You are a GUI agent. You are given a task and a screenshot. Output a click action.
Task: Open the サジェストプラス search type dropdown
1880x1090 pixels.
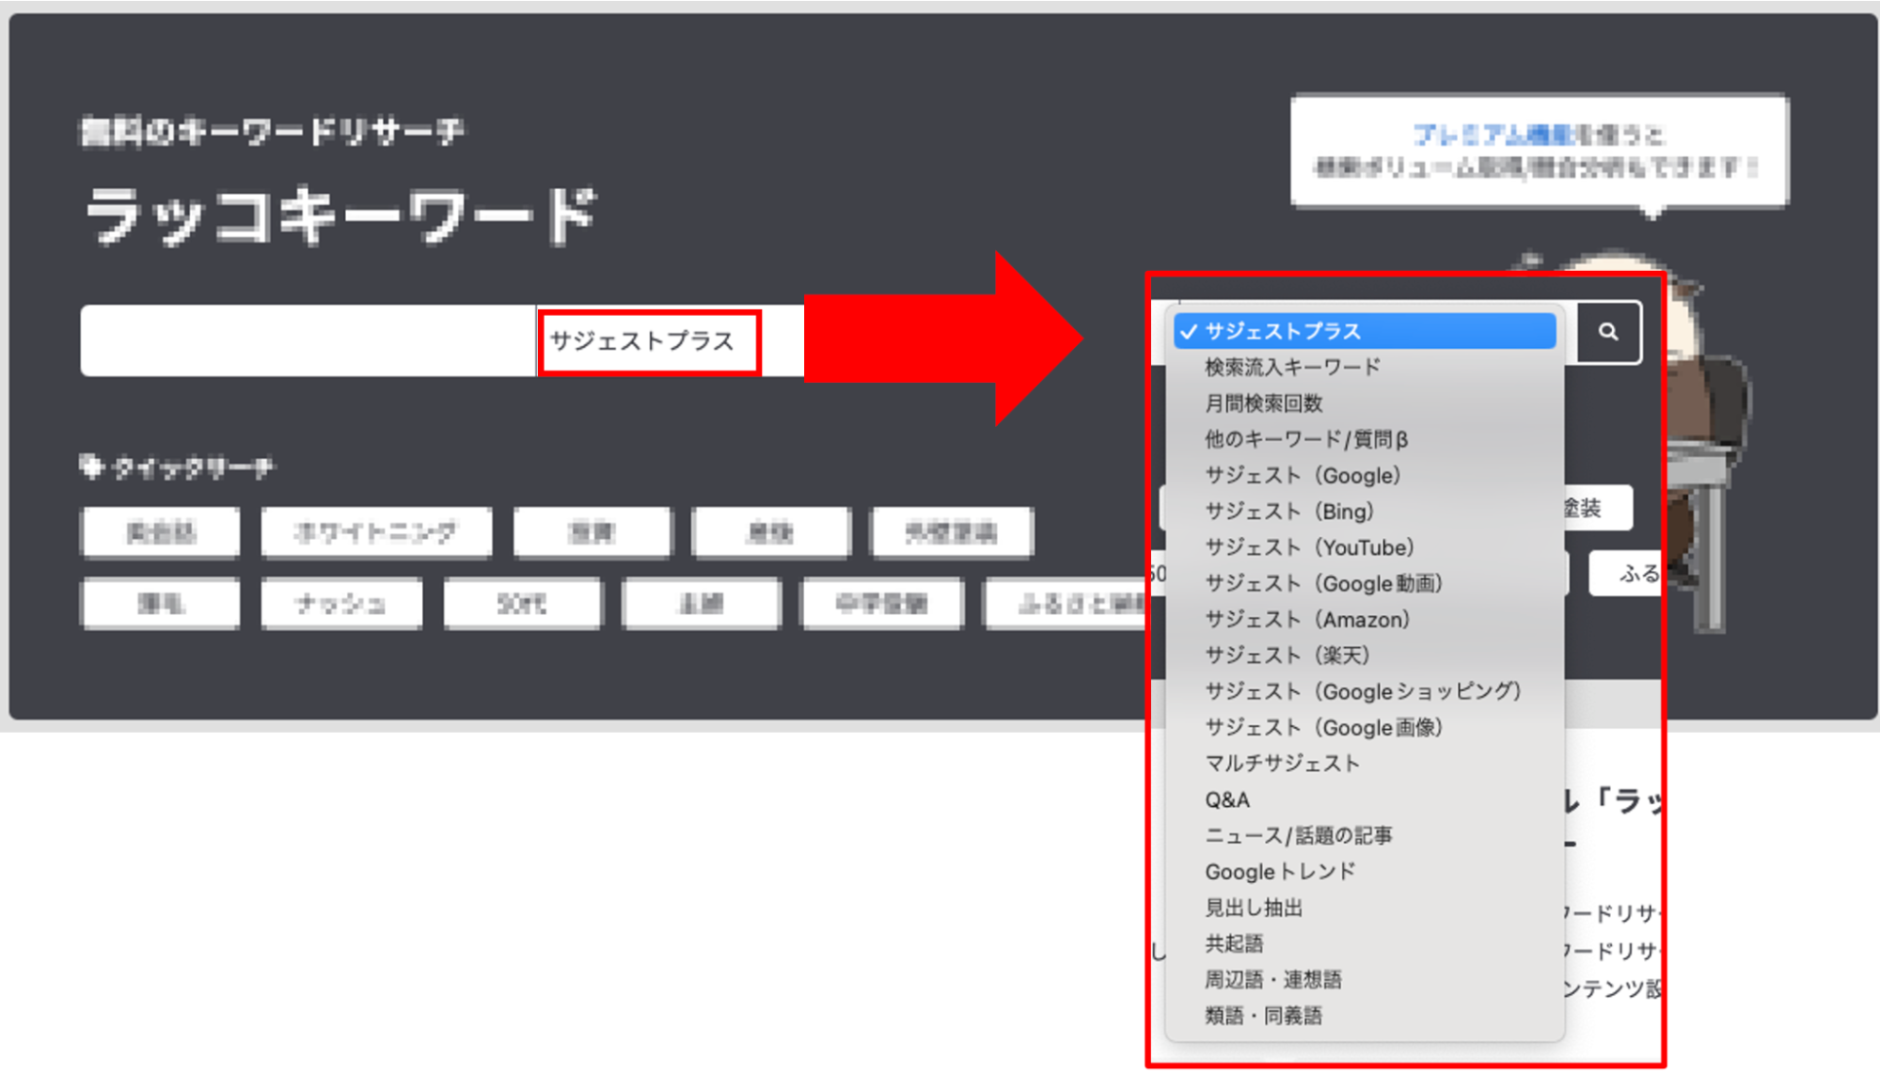pyautogui.click(x=649, y=341)
